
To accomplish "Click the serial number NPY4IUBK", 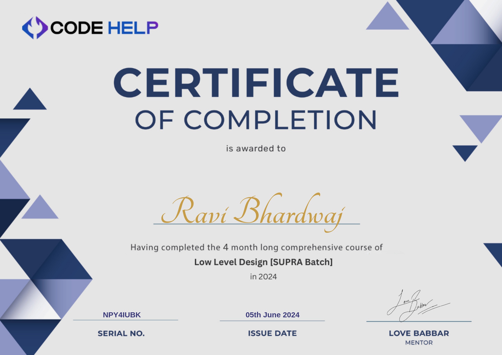I will tap(122, 315).
